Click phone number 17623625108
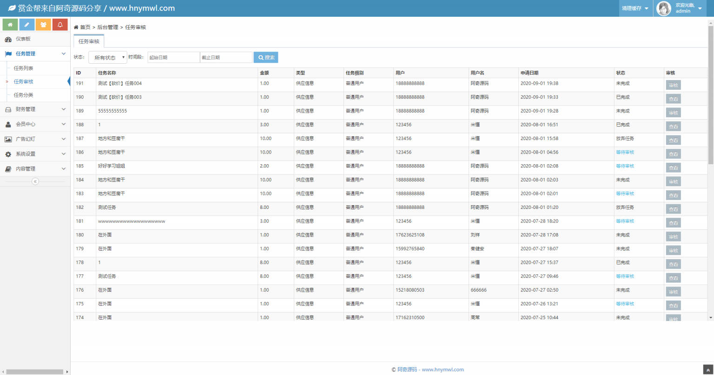This screenshot has width=714, height=375. pos(410,235)
